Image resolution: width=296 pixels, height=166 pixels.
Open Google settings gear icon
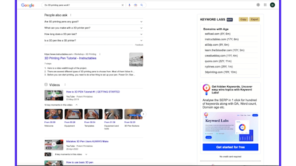click(x=258, y=5)
